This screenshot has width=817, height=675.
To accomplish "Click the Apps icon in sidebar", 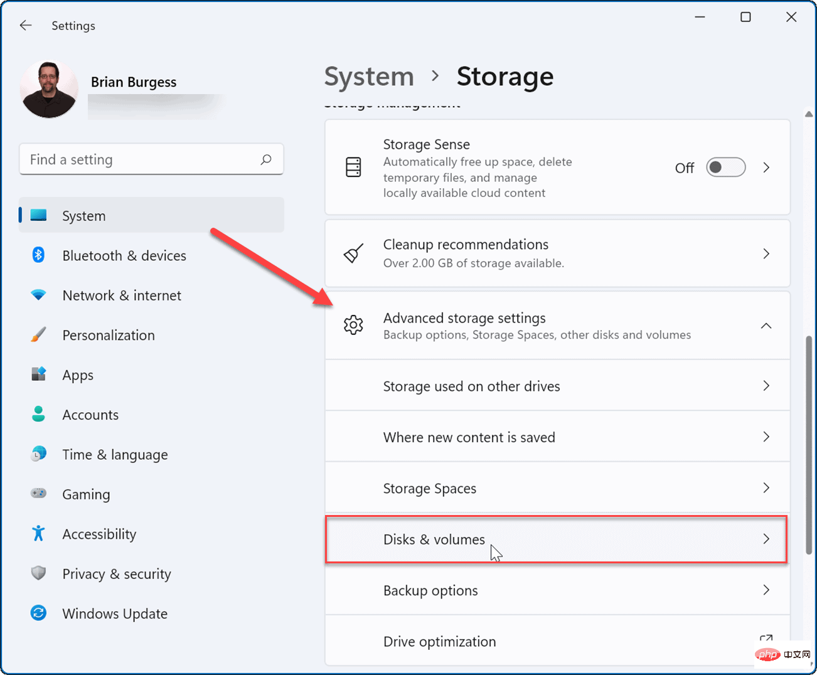I will pyautogui.click(x=38, y=375).
